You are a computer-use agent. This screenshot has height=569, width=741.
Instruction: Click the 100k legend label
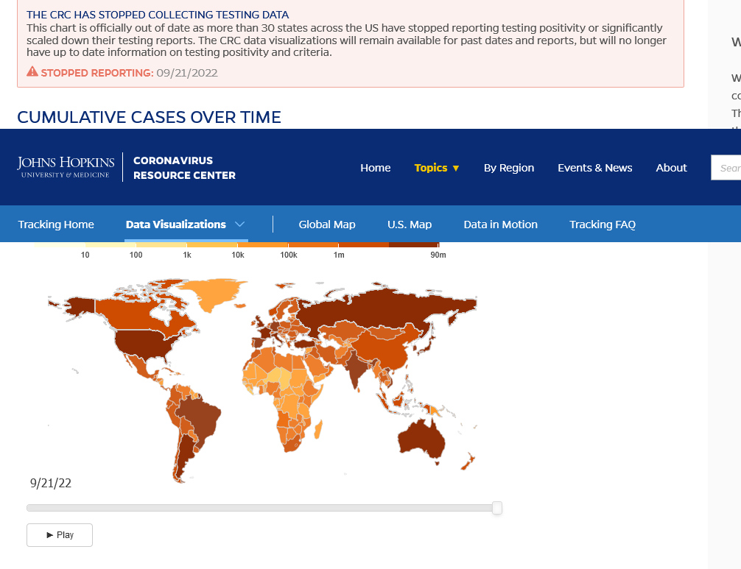click(x=288, y=255)
